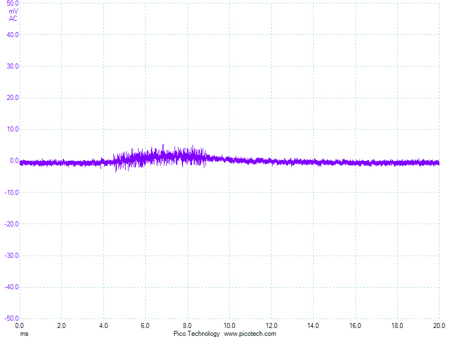Click the -50.0 voltage axis label
The width and height of the screenshot is (449, 337).
[x=11, y=318]
